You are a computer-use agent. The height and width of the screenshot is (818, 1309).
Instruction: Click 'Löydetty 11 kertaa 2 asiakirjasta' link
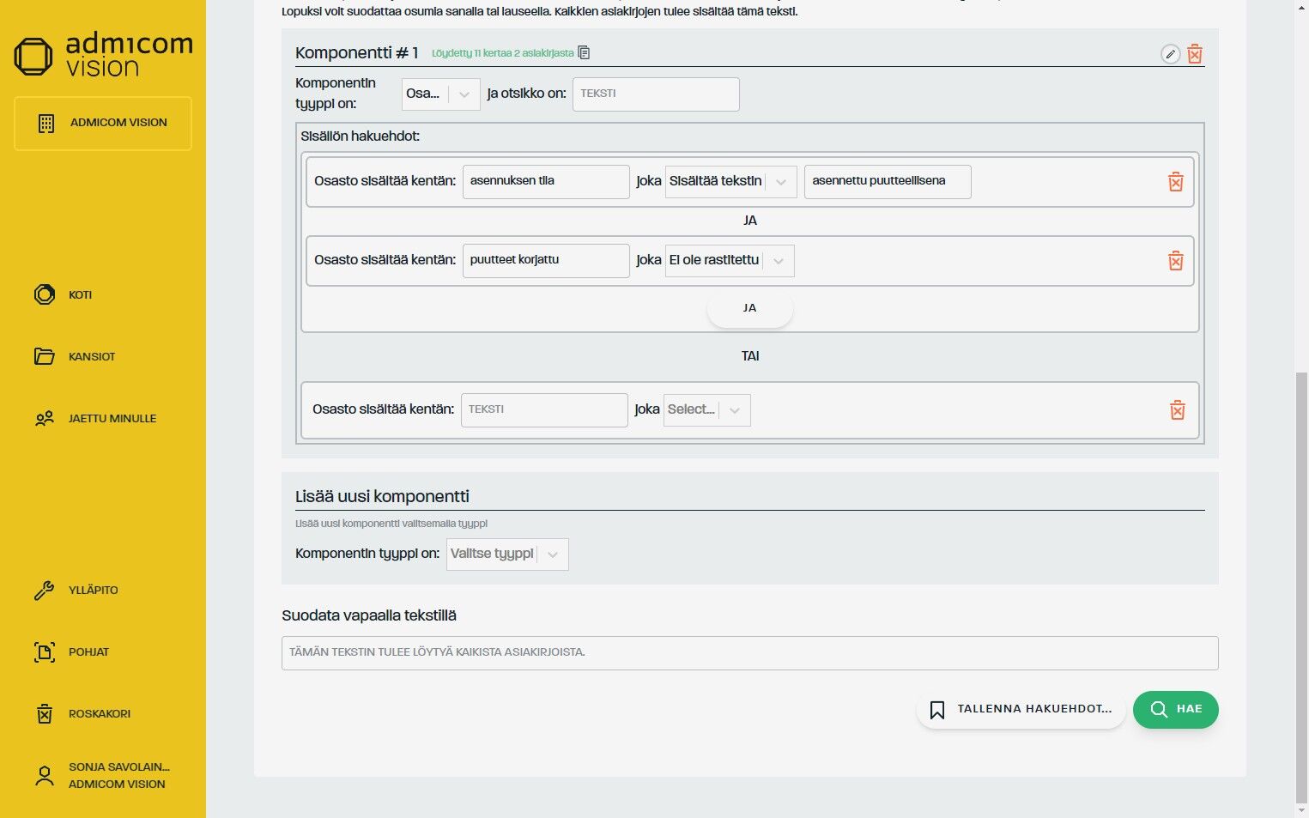point(502,53)
